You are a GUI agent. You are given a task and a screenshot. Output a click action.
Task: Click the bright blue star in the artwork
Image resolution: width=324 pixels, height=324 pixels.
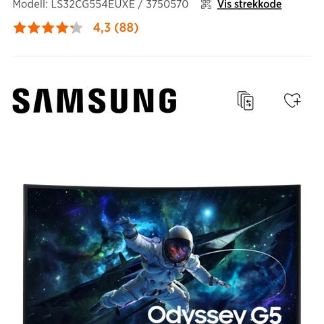[x=208, y=213]
